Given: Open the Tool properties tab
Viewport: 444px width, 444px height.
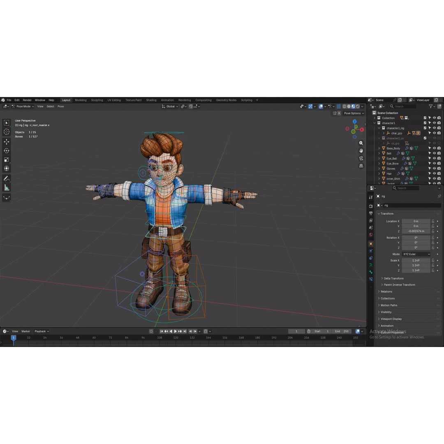Looking at the screenshot, I should [371, 197].
